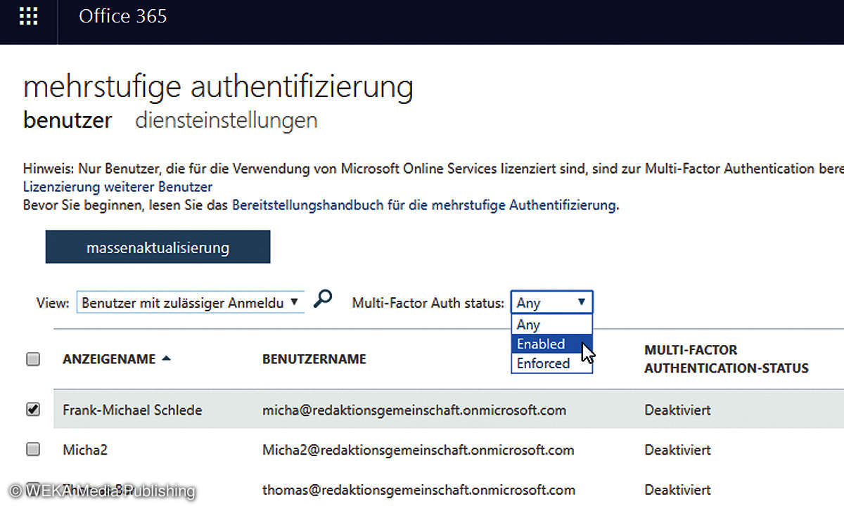Tick the select-all checkbox in the table header
Image resolution: width=844 pixels, height=506 pixels.
33,359
